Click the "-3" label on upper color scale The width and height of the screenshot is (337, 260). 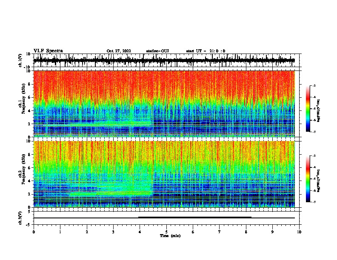pos(314,85)
